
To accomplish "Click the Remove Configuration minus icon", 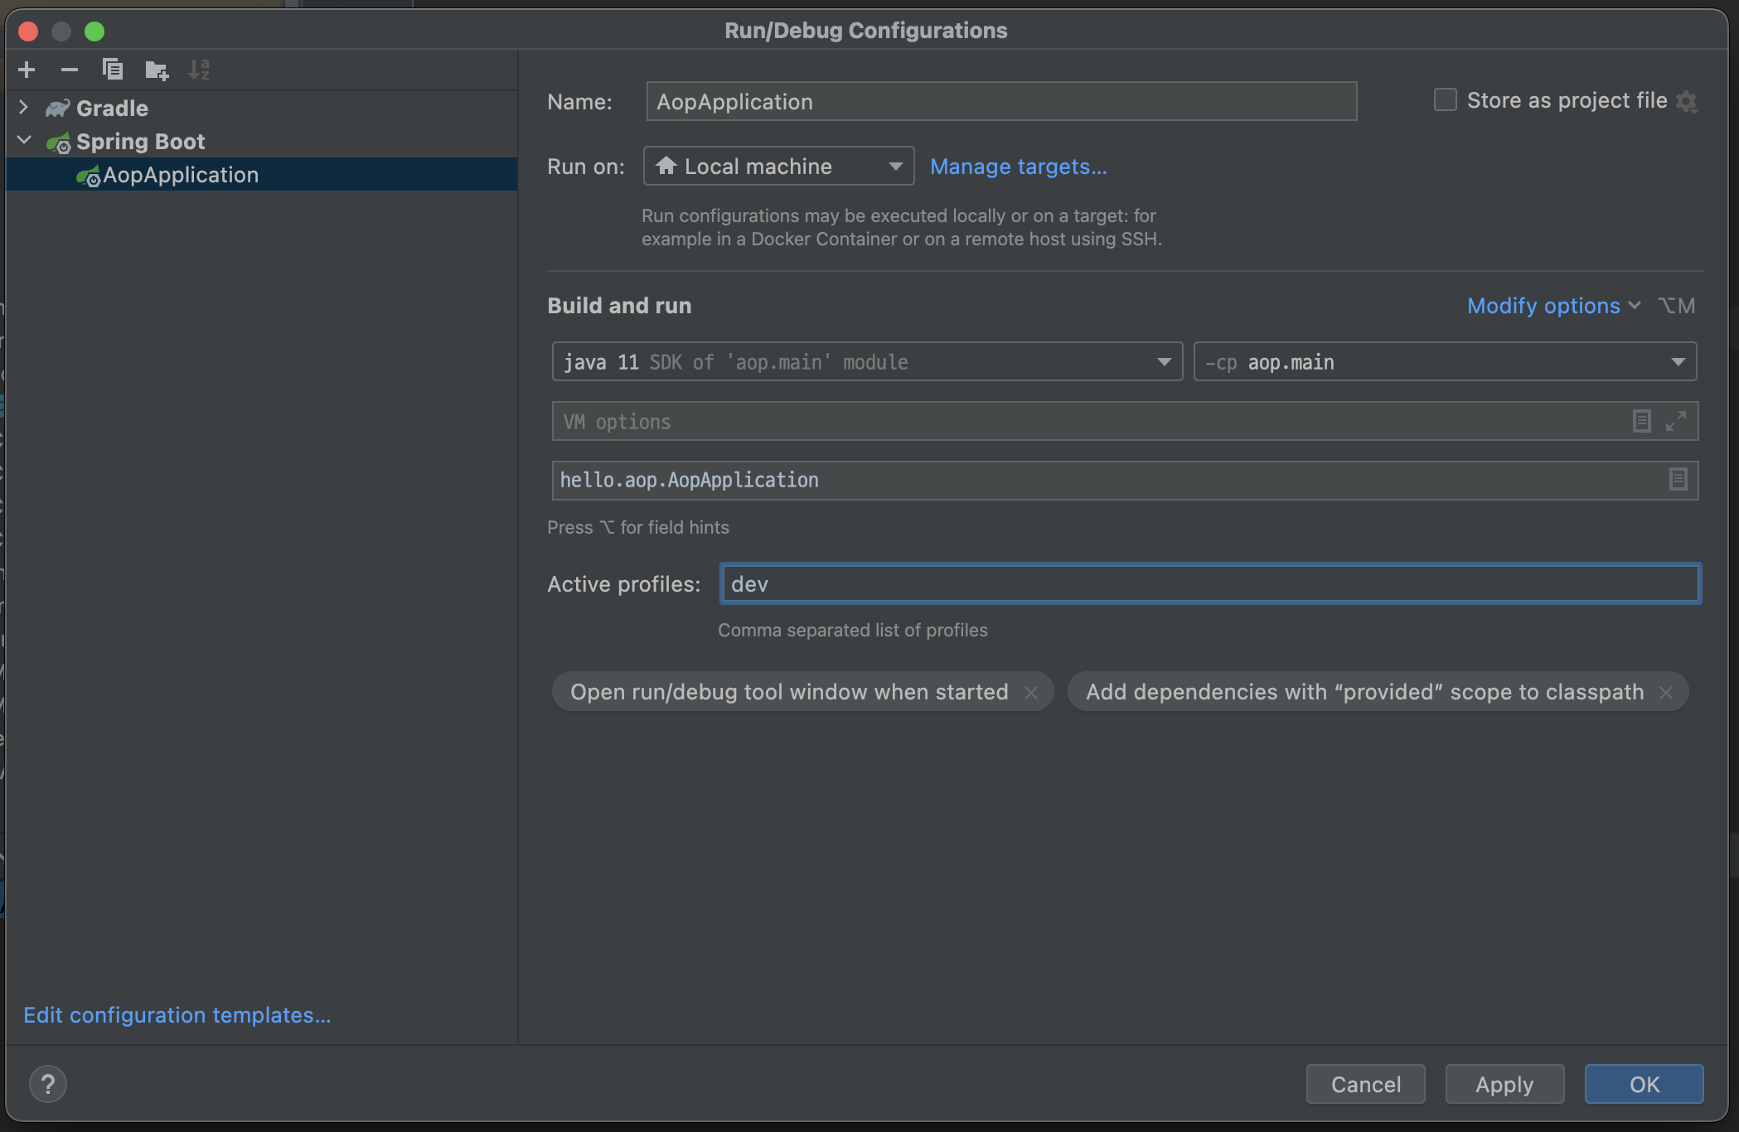I will click(70, 70).
